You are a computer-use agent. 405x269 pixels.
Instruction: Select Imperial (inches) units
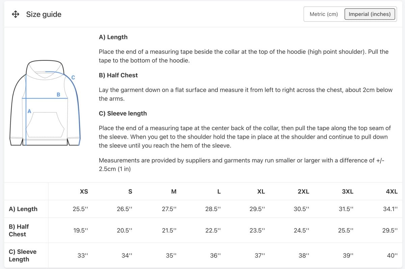pos(370,14)
